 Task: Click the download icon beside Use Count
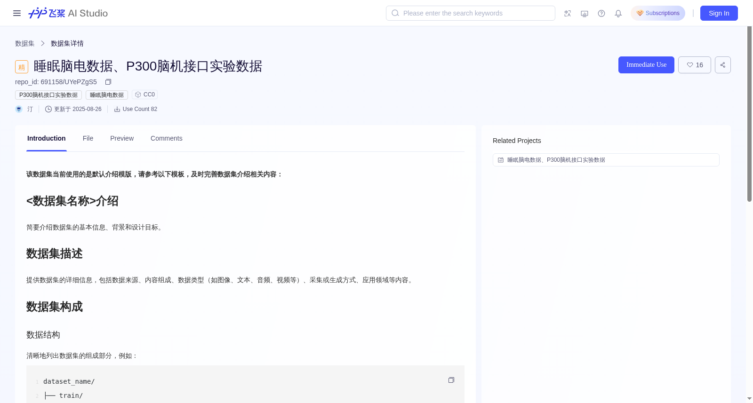[117, 109]
